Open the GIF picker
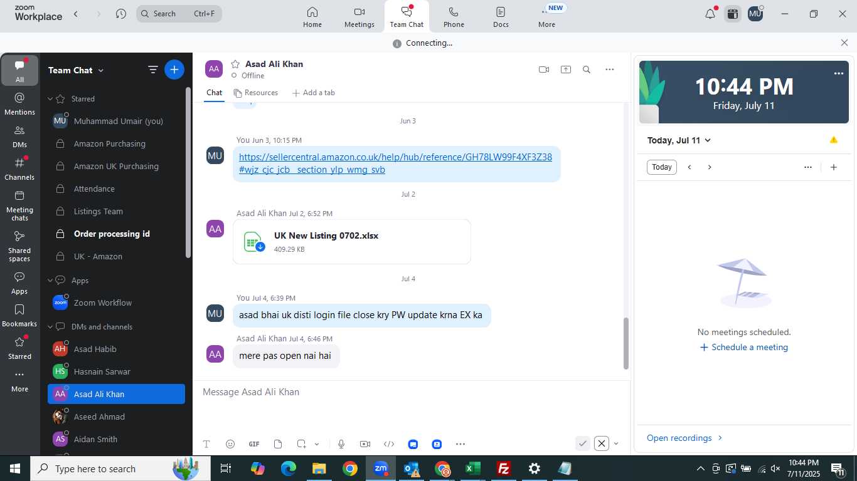Image resolution: width=857 pixels, height=481 pixels. [x=254, y=444]
